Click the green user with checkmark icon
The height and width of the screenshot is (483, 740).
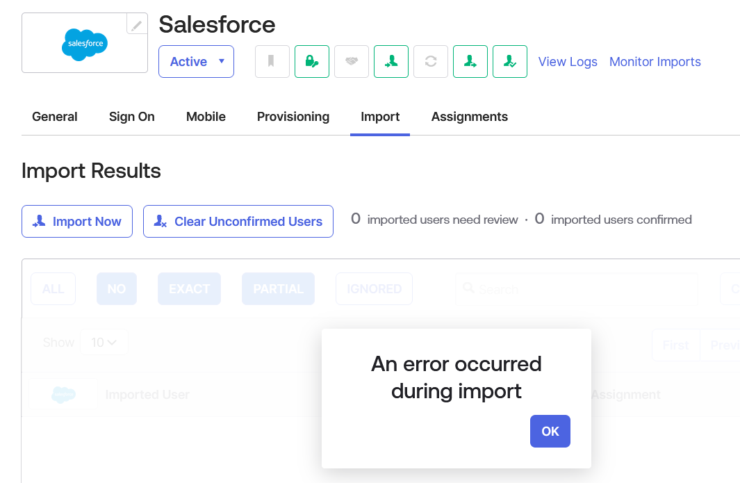point(509,61)
